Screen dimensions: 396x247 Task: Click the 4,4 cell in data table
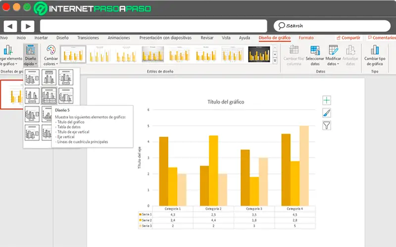click(x=213, y=220)
